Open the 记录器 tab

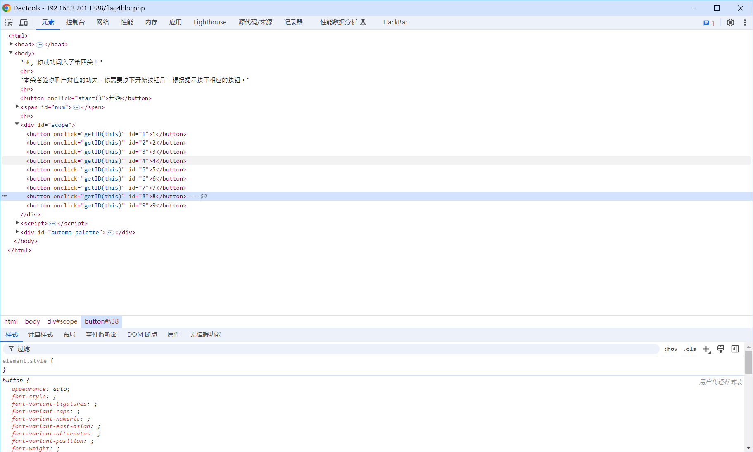click(x=293, y=22)
